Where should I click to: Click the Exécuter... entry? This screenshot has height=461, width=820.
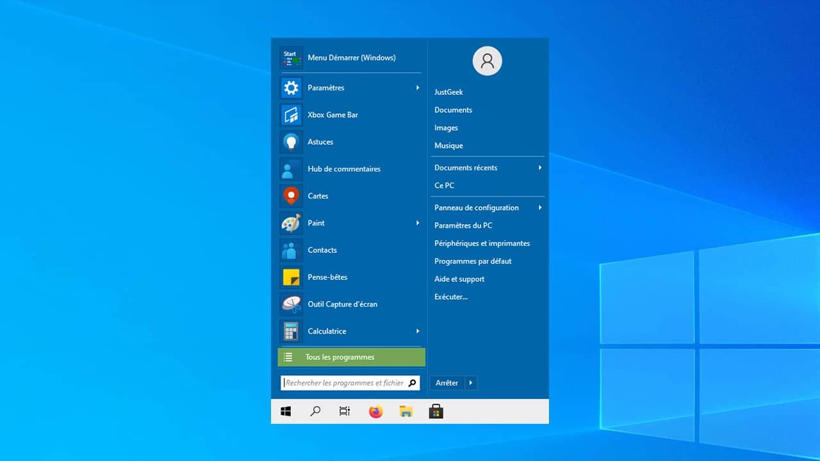(x=451, y=297)
